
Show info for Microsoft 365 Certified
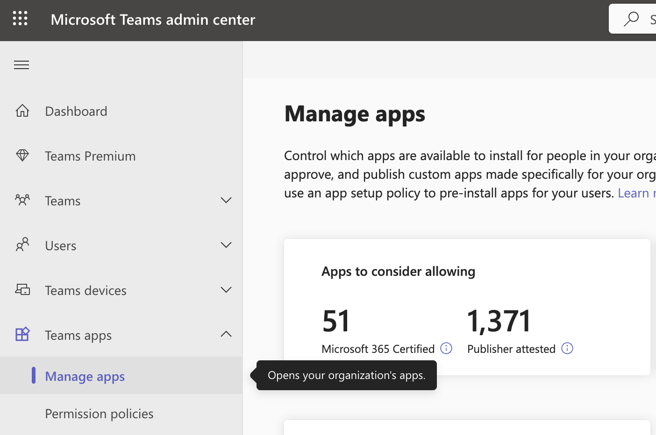446,348
